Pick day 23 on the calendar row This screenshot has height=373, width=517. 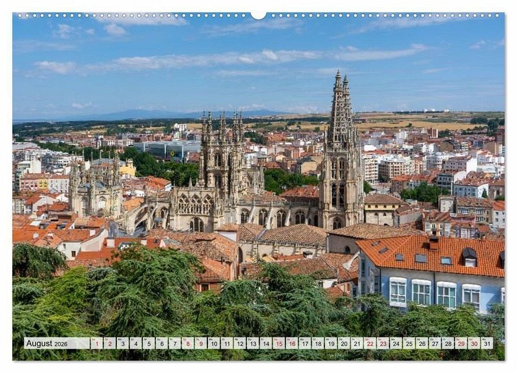[383, 343]
